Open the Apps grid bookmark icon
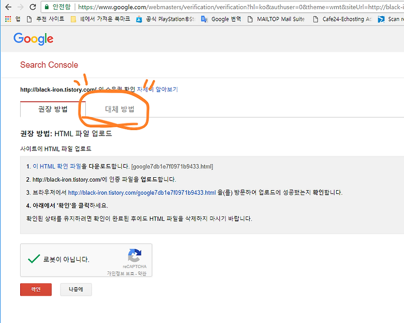Image resolution: width=404 pixels, height=323 pixels. 8,19
